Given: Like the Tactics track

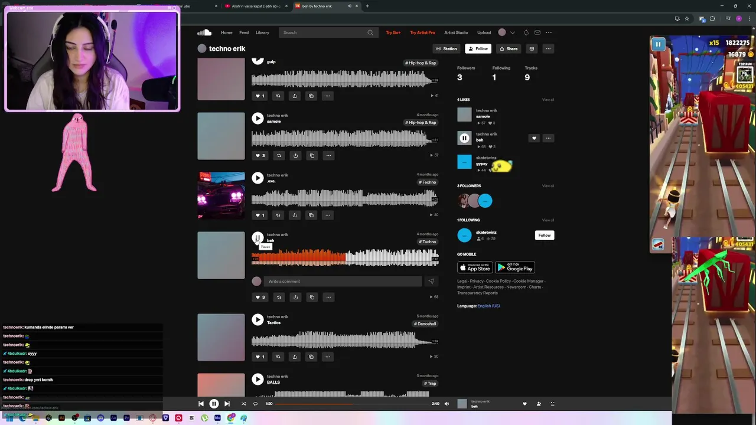Looking at the screenshot, I should coord(260,357).
